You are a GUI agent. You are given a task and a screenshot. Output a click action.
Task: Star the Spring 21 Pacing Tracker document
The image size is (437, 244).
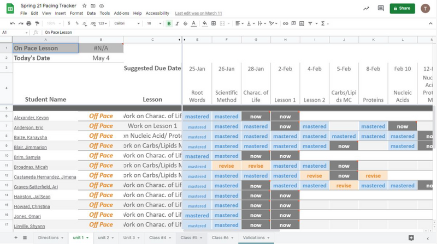tap(85, 5)
